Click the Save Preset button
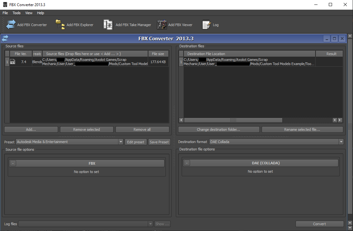This screenshot has width=353, height=231. (x=159, y=142)
